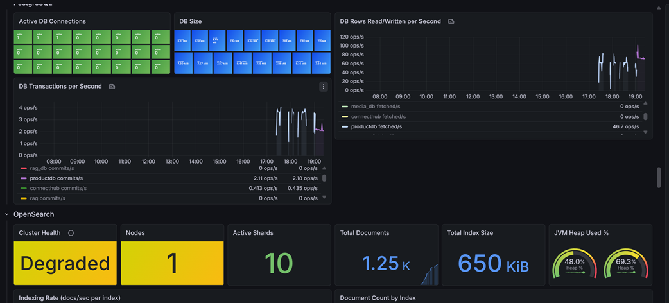Image resolution: width=669 pixels, height=303 pixels.
Task: Click the 0.435 ops/s connecthub commits value
Action: (x=302, y=188)
